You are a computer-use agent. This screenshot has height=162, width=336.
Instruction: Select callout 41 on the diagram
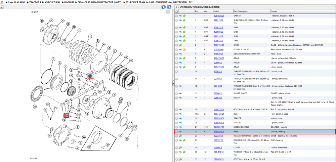click(77, 127)
